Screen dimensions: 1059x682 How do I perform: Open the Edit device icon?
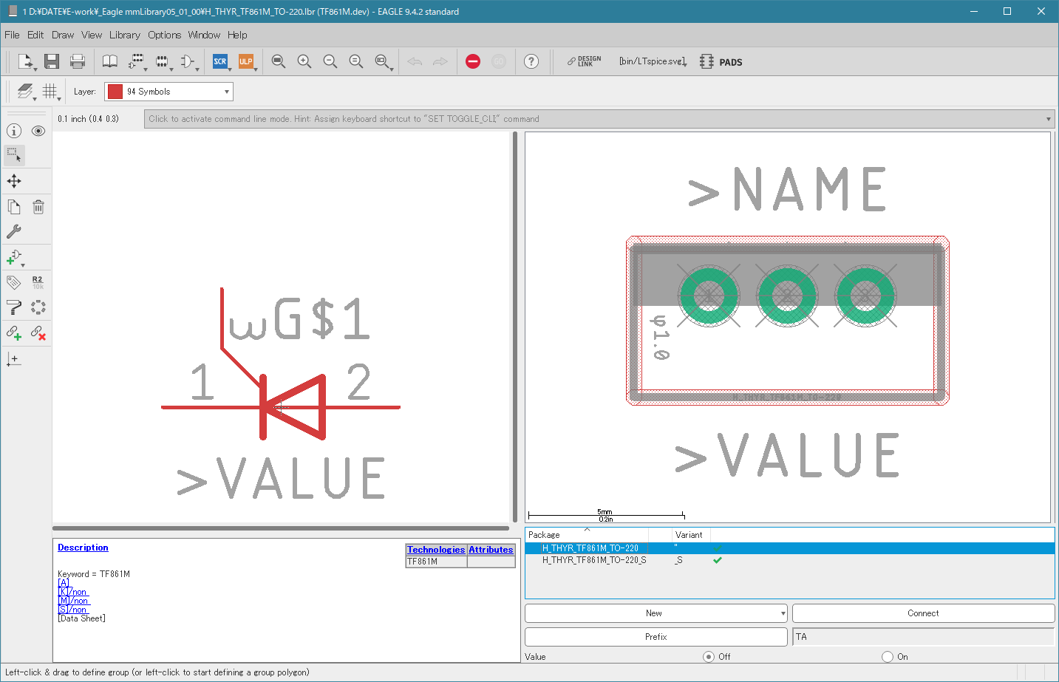click(136, 61)
